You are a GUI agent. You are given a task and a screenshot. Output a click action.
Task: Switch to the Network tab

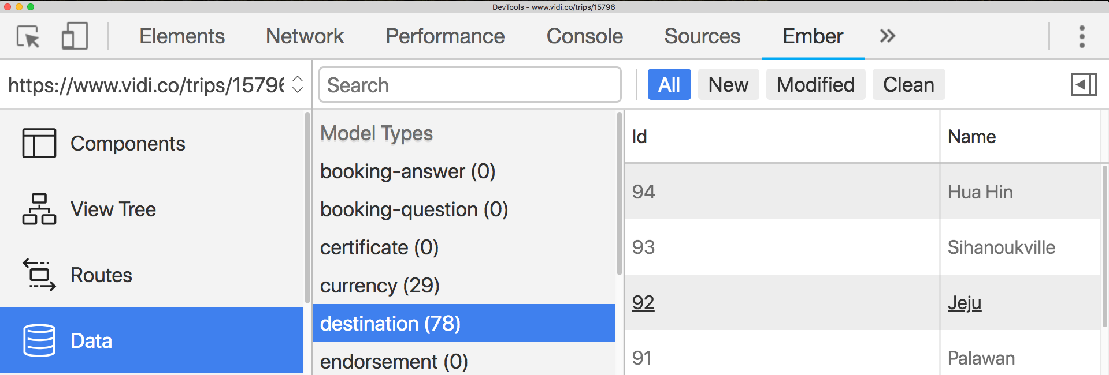305,36
